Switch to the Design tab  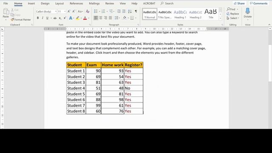coord(45,3)
